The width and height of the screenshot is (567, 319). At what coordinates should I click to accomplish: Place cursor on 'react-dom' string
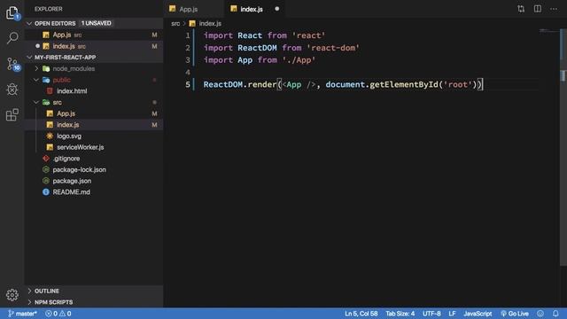(333, 48)
